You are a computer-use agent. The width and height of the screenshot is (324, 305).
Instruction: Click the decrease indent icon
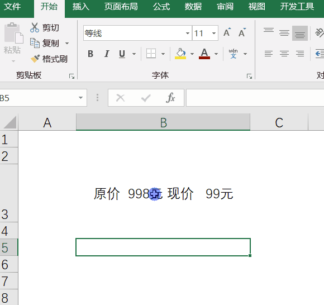point(320,54)
